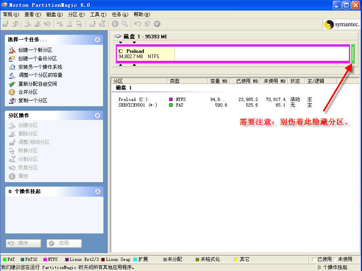This screenshot has height=271, width=362.
Task: Open the 任务 menu
Action: pyautogui.click(x=120, y=15)
